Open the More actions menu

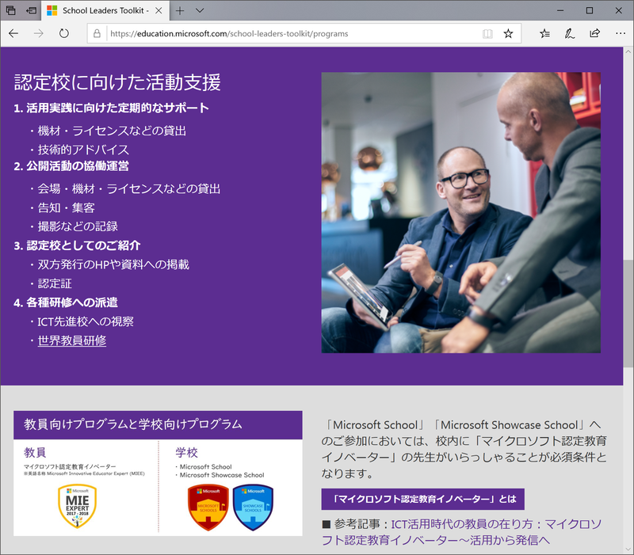[x=621, y=33]
